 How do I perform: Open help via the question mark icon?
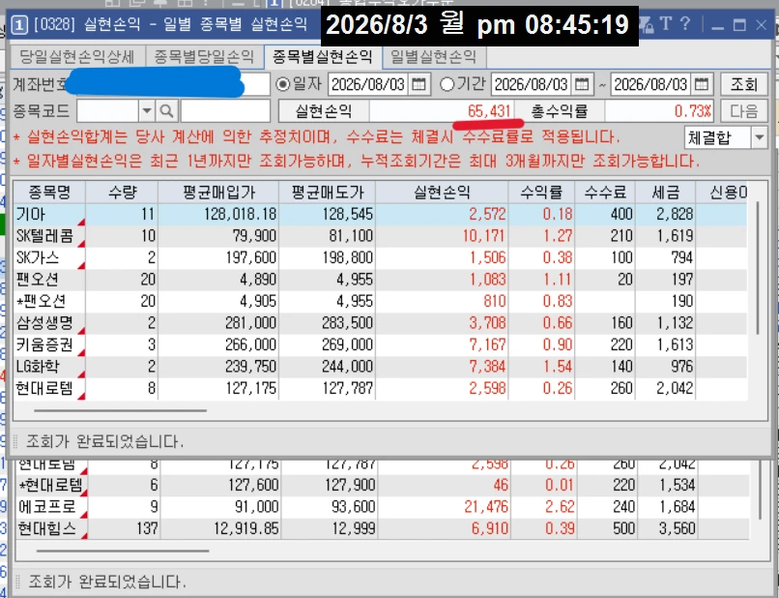tap(685, 24)
